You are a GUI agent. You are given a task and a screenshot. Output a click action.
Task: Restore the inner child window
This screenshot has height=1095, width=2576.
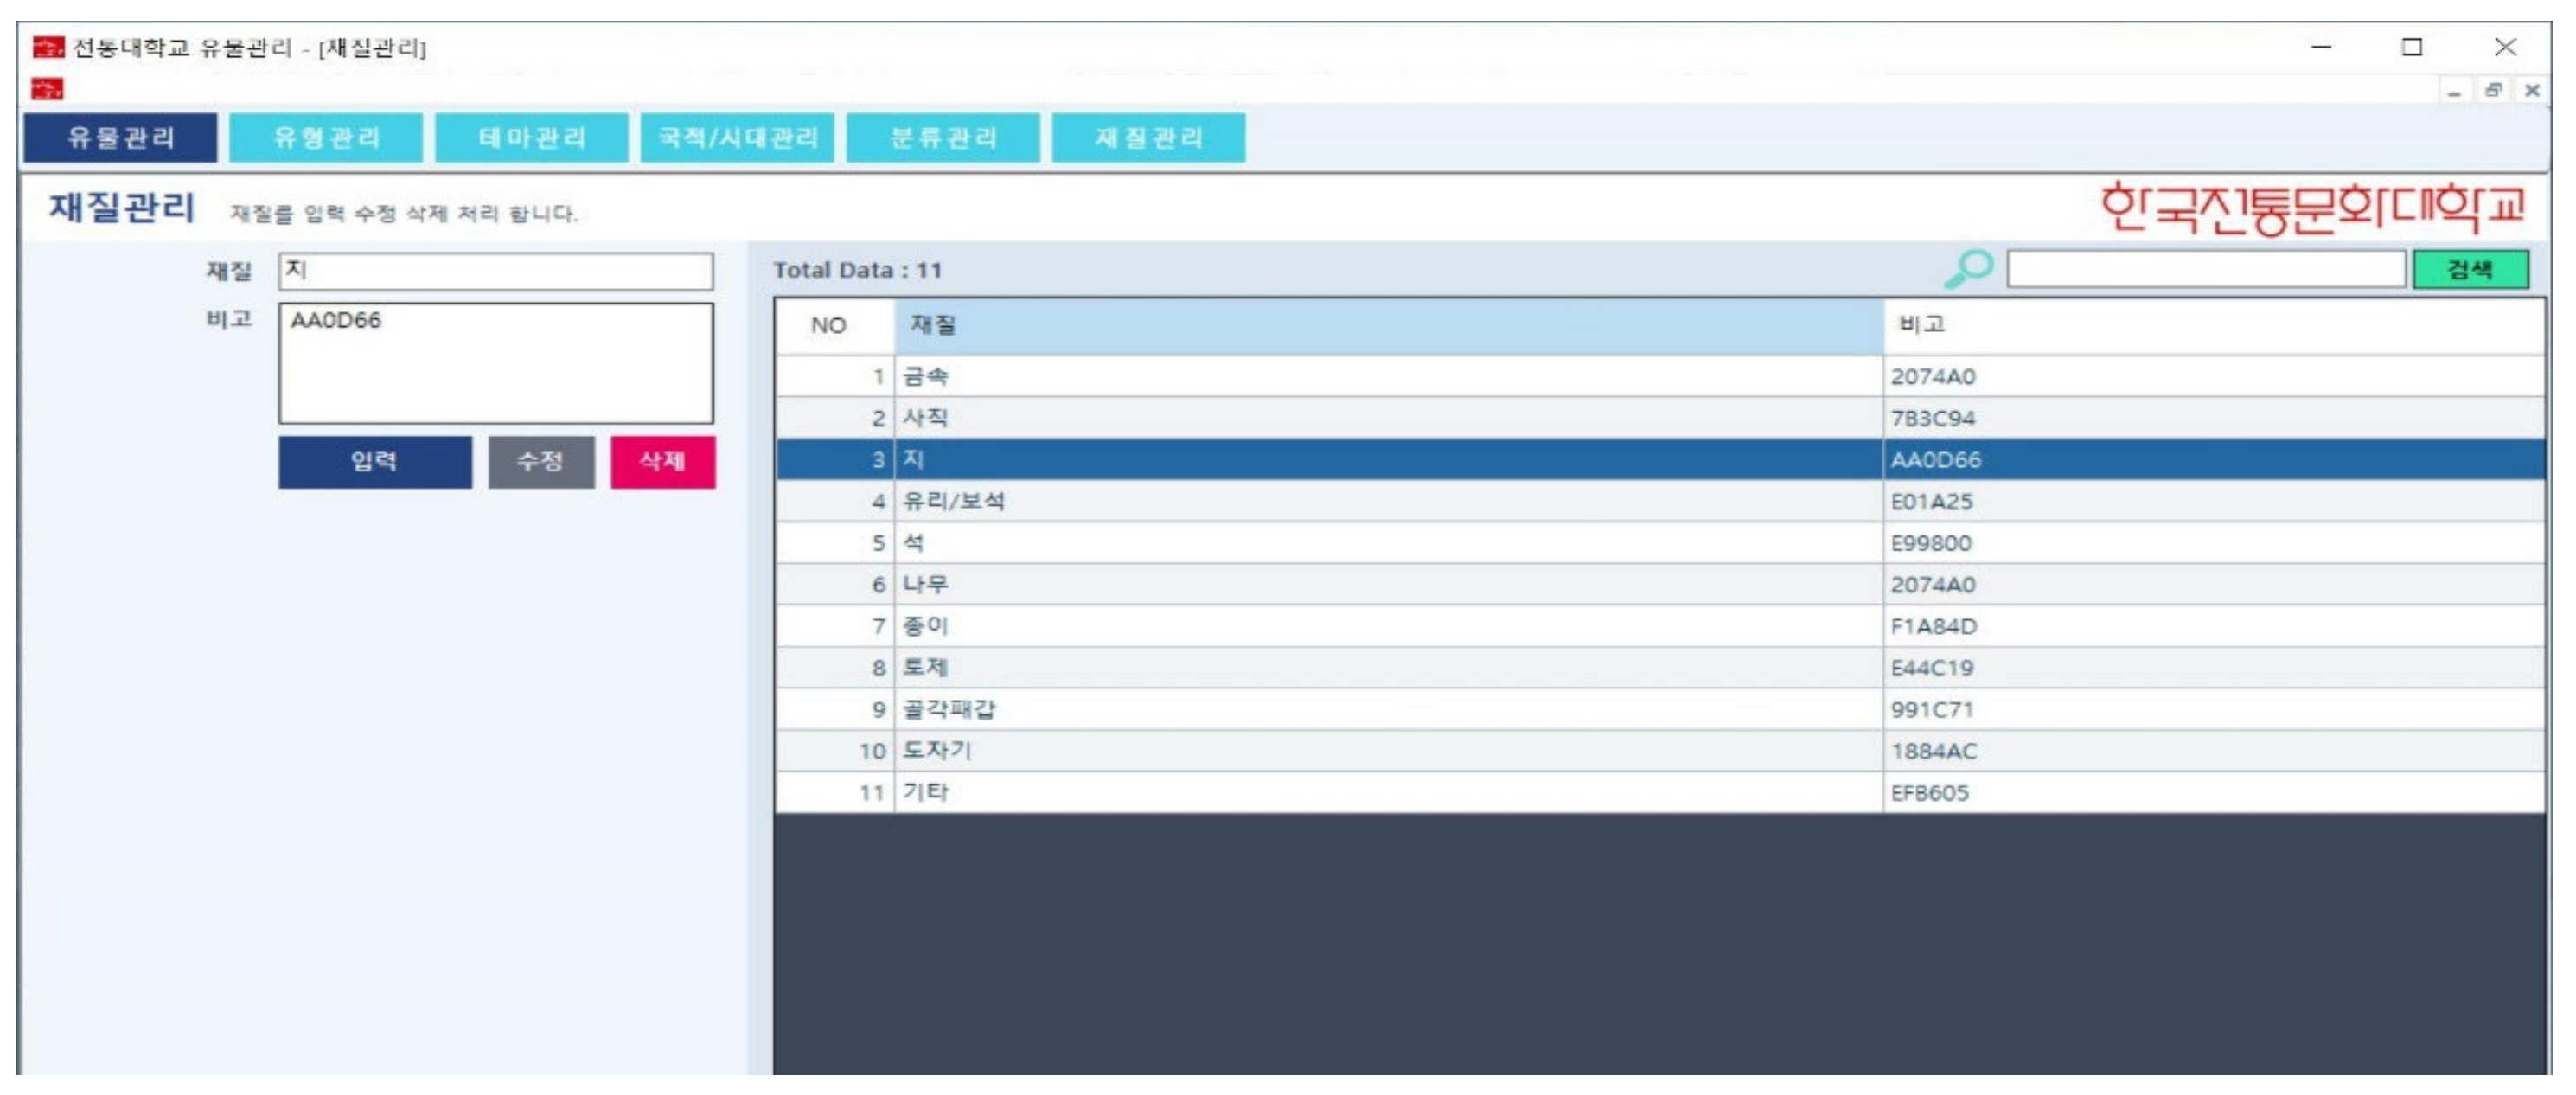tap(2493, 91)
